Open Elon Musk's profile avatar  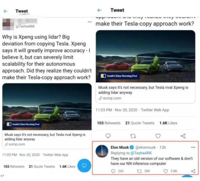coord(102,151)
